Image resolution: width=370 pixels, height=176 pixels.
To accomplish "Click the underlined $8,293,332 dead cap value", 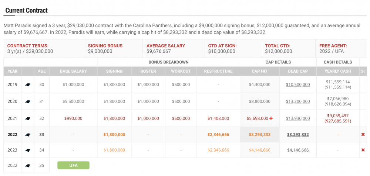I will click(x=298, y=135).
